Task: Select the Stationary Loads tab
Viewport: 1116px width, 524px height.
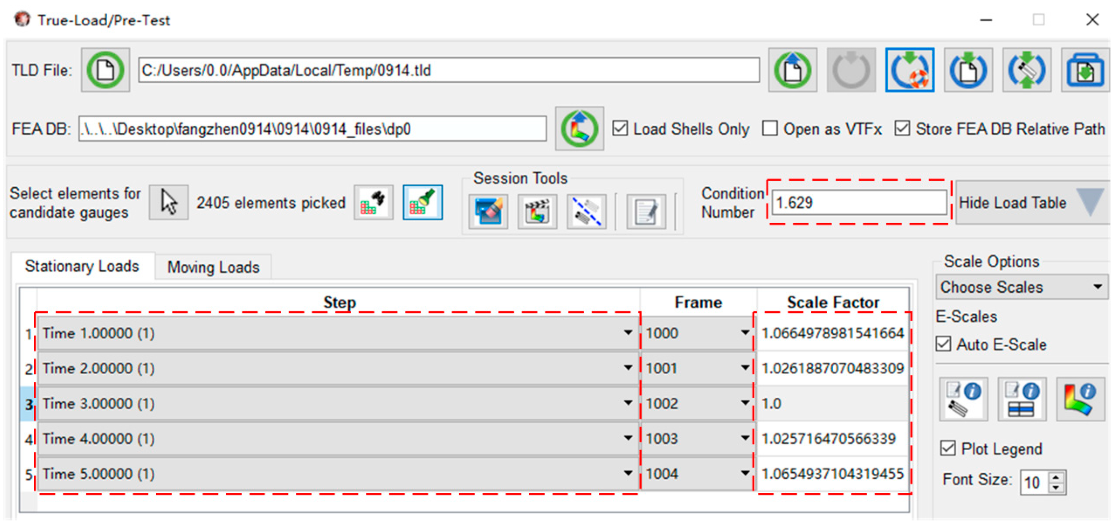Action: [82, 266]
